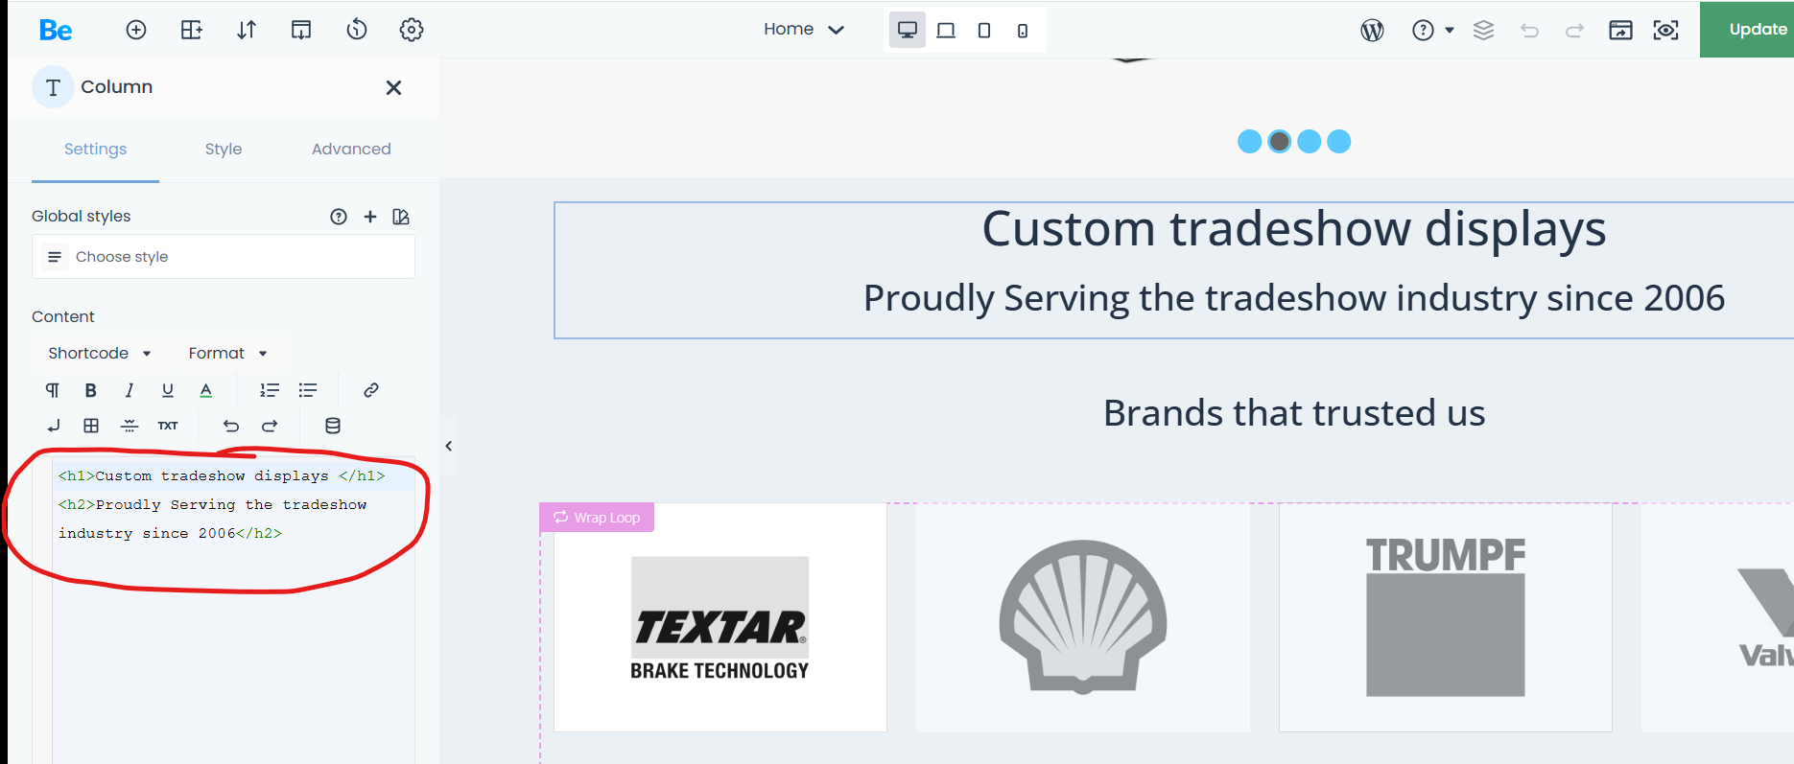1794x764 pixels.
Task: Toggle the eye preview mode icon
Action: (x=1665, y=31)
